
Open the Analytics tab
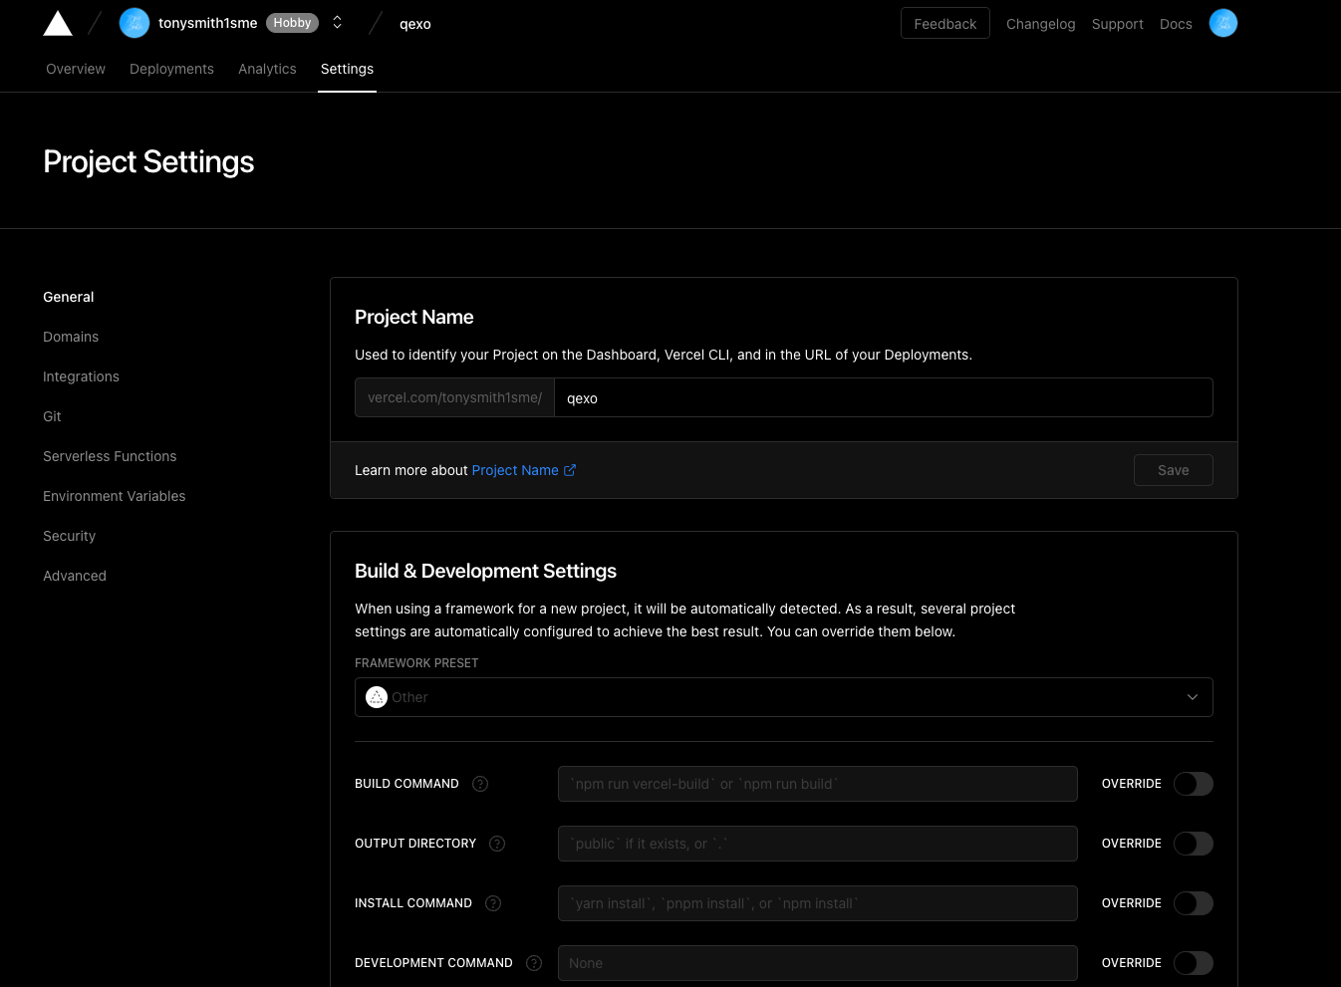pyautogui.click(x=267, y=69)
